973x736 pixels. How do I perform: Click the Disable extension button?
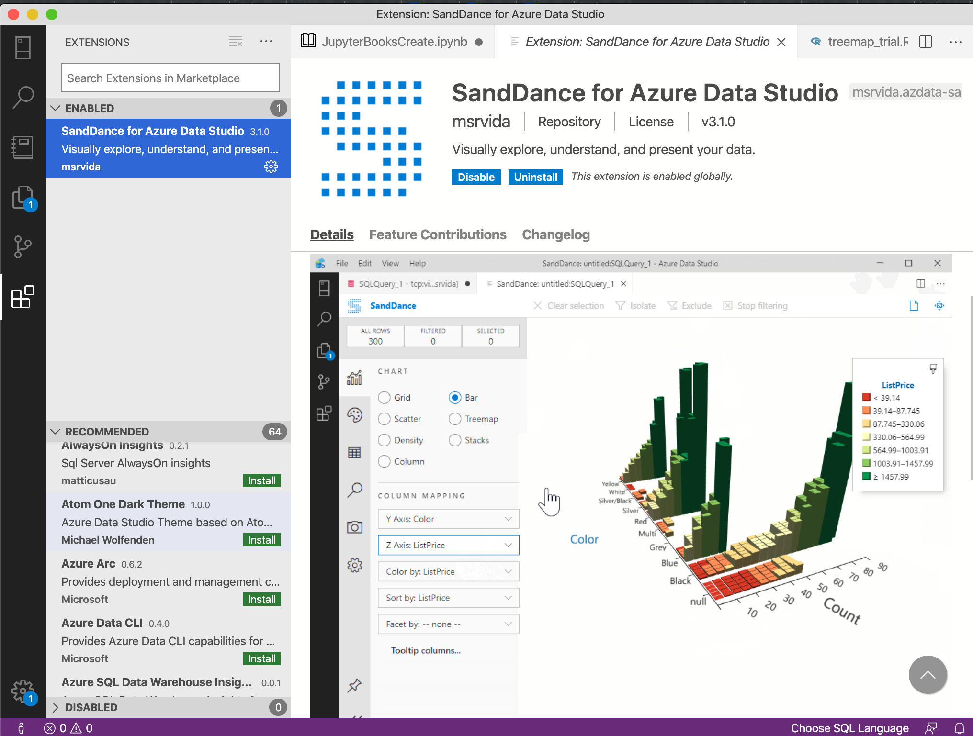476,177
